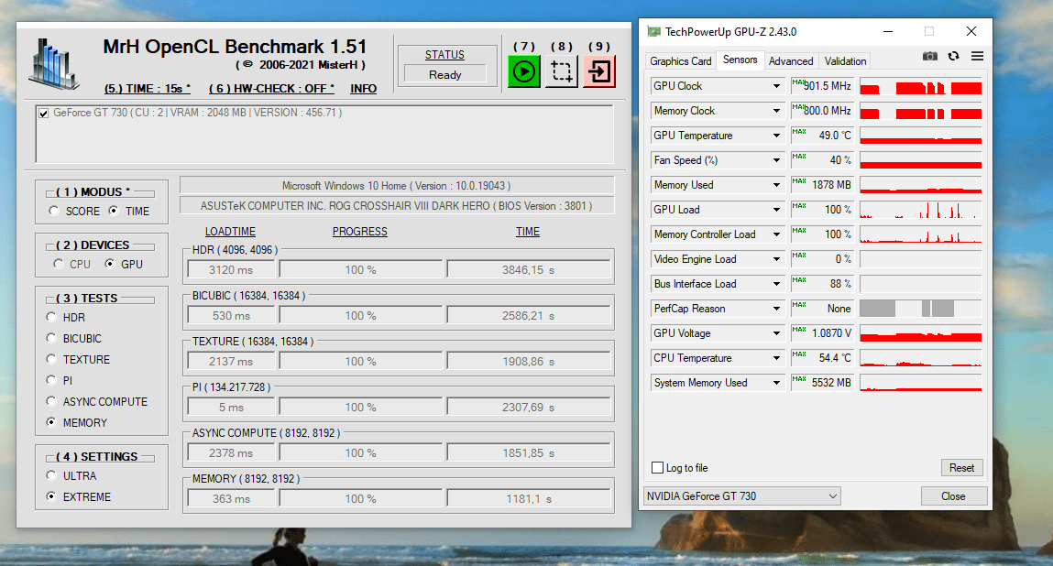Open the Memory Clock sensor dropdown

(x=776, y=111)
